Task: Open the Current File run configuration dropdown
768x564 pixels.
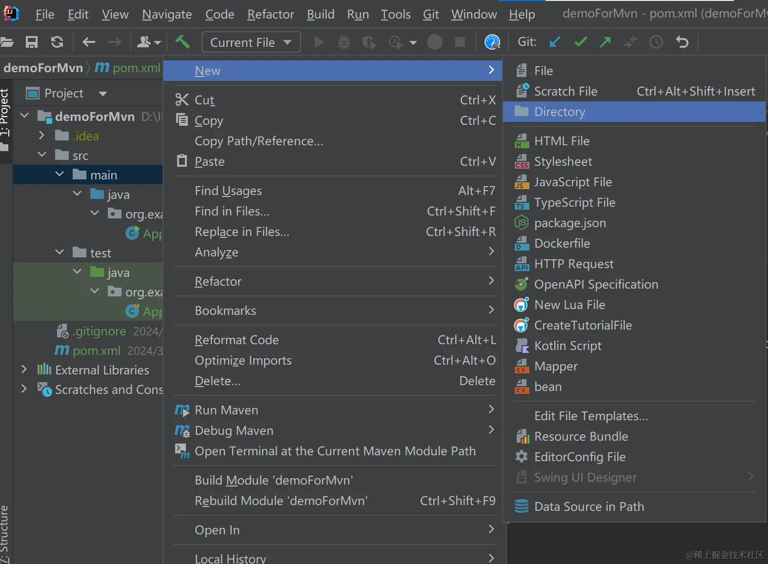Action: (251, 42)
